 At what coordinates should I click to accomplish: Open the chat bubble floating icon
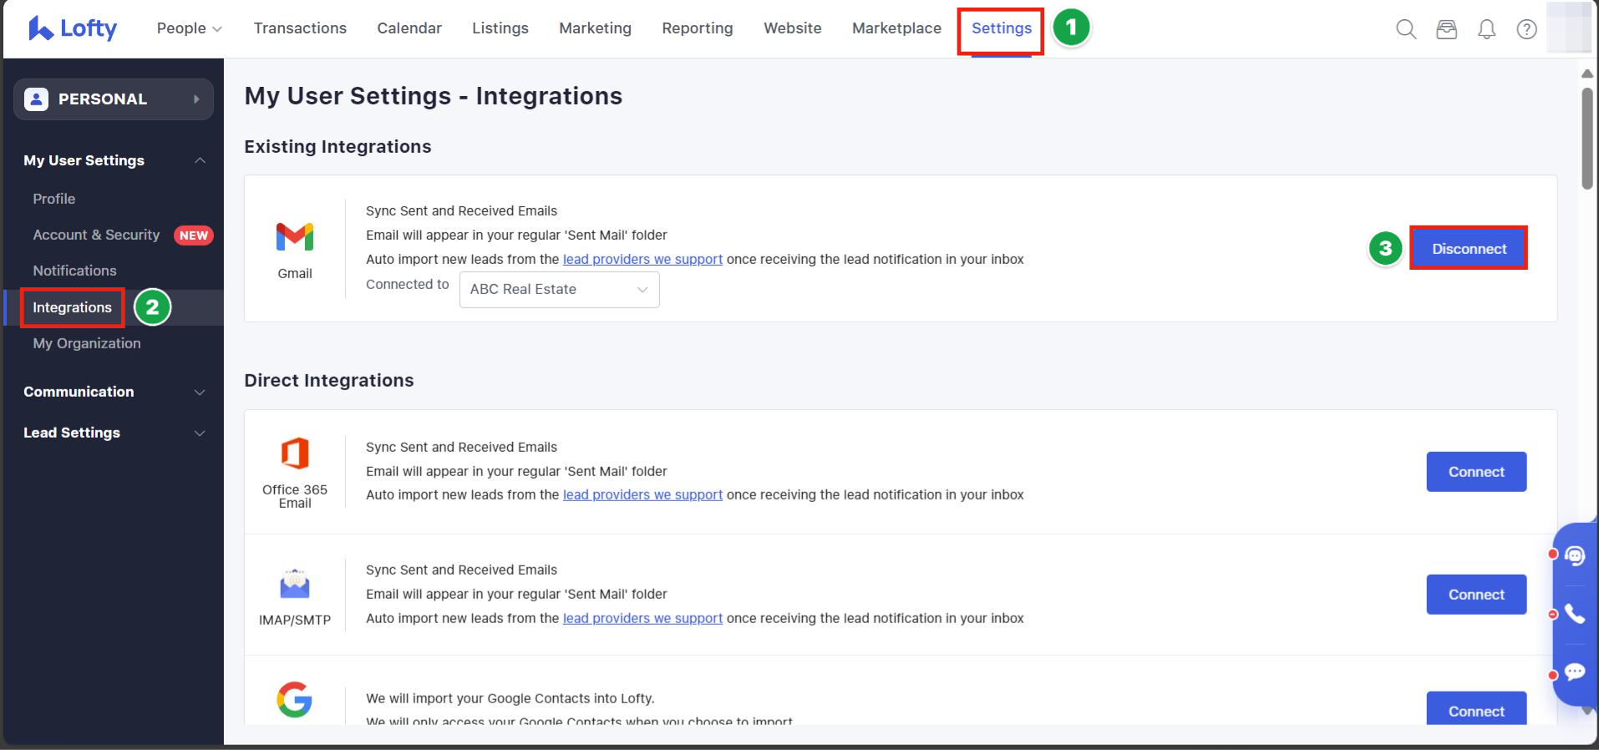pyautogui.click(x=1575, y=672)
